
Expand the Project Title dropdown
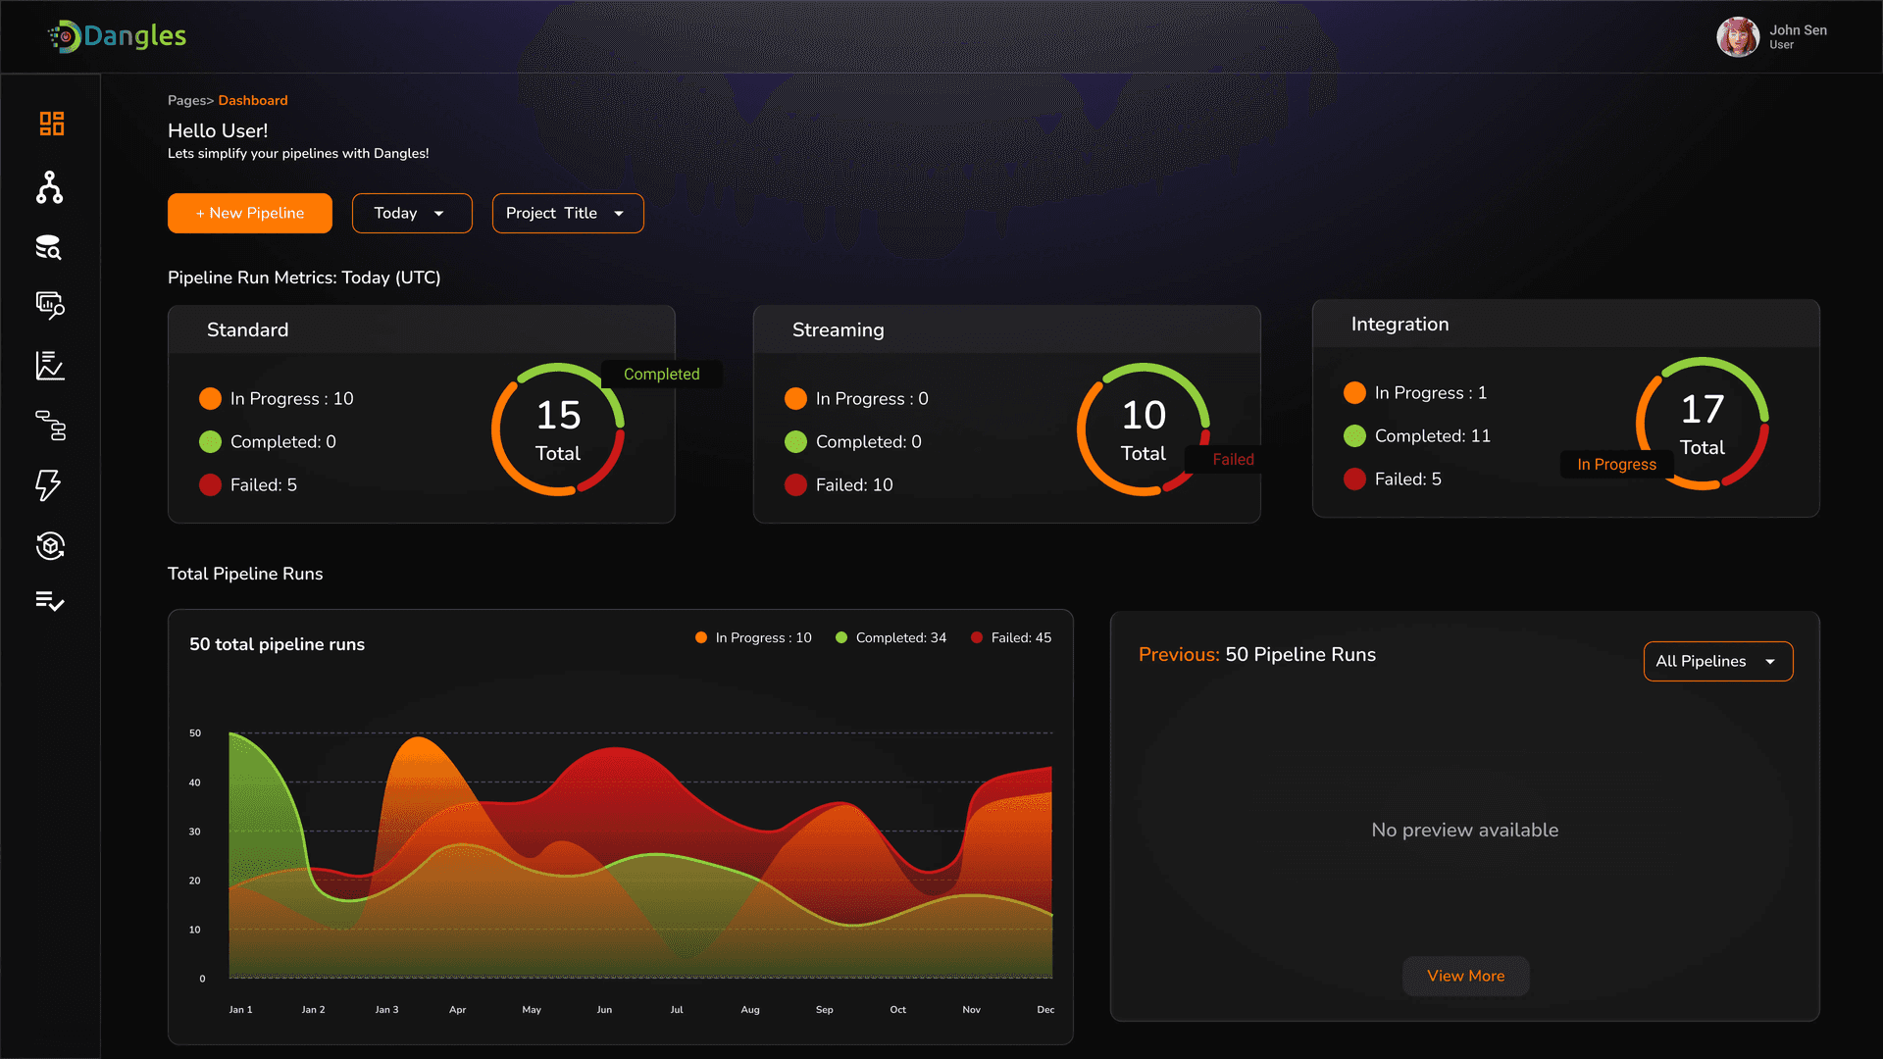tap(567, 214)
